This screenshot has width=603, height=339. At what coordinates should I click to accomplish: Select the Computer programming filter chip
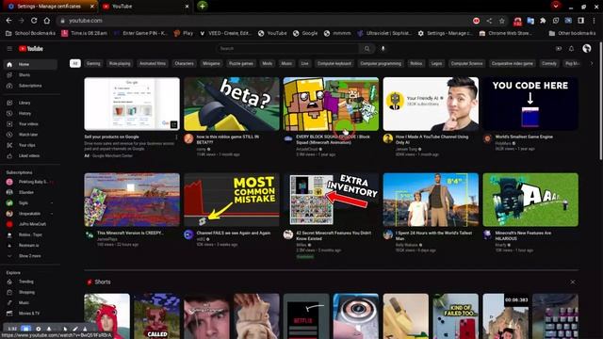pos(381,63)
